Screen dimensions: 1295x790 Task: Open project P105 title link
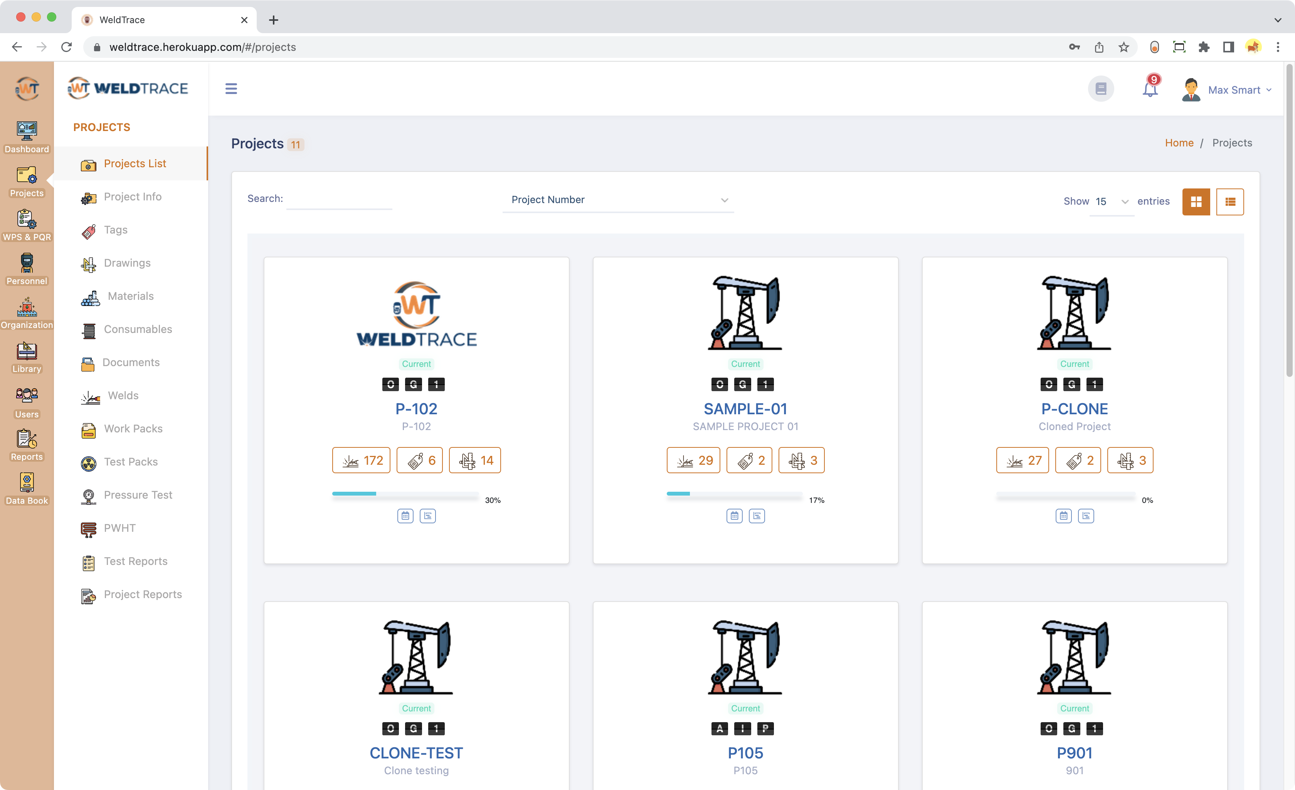coord(745,753)
